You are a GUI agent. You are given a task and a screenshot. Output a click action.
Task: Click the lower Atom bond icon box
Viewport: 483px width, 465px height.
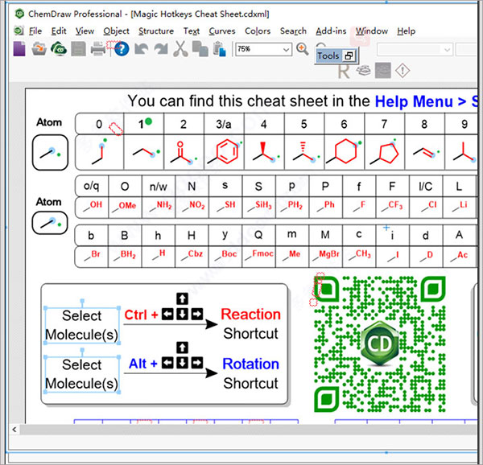[50, 223]
